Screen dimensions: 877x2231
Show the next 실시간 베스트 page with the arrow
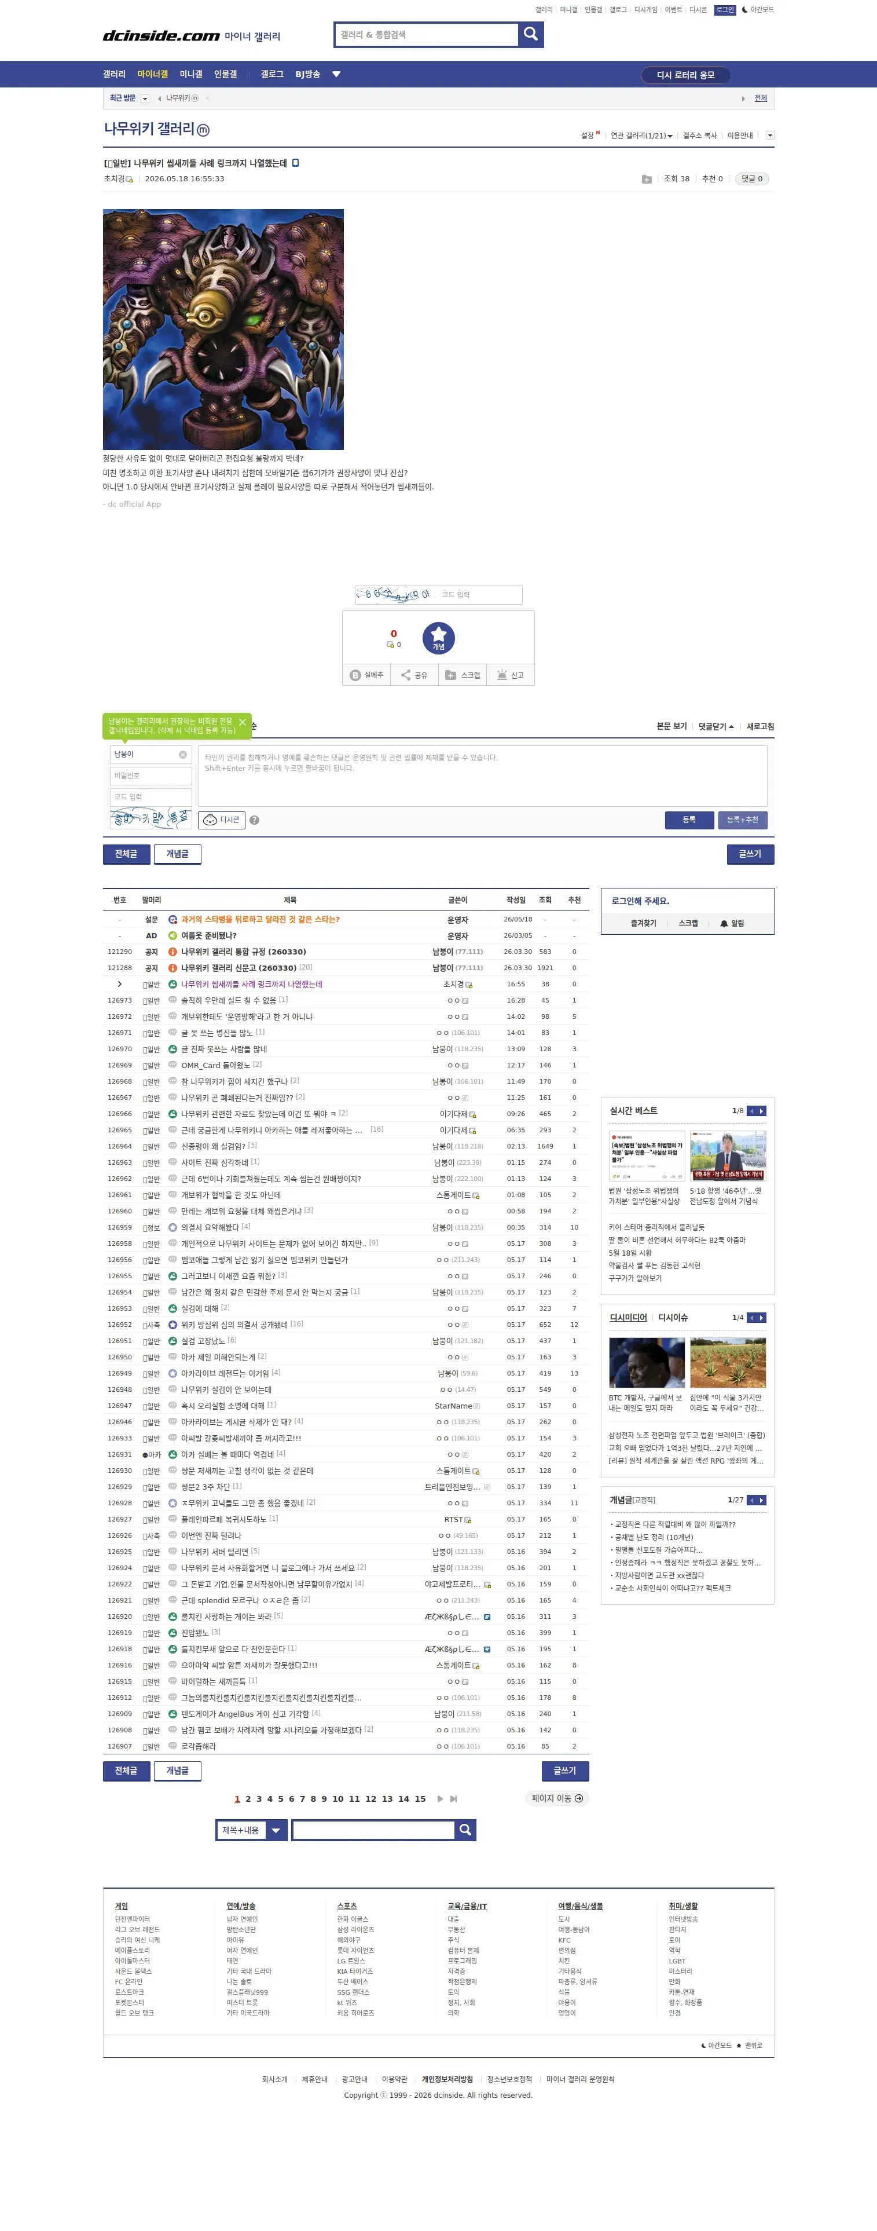point(762,1110)
